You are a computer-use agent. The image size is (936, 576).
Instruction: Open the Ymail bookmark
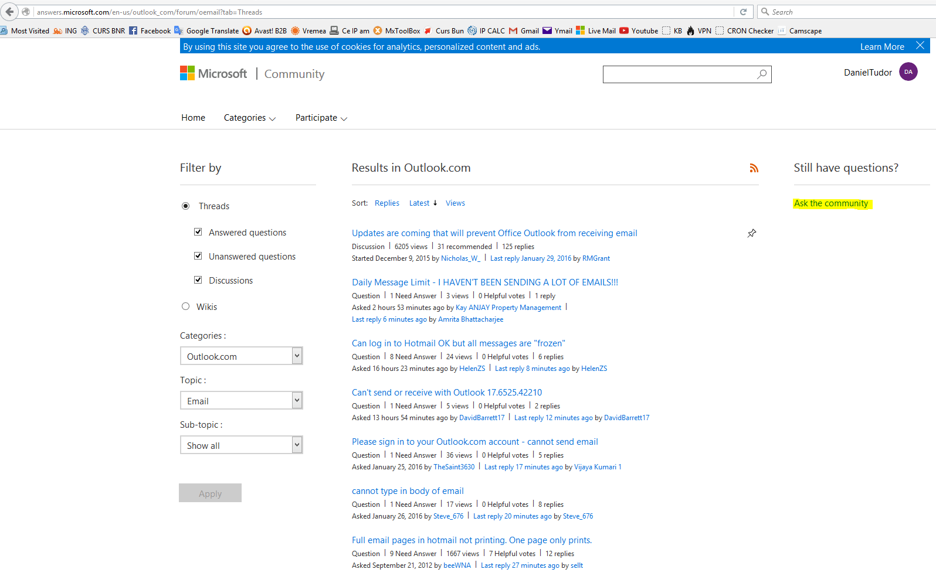click(557, 31)
